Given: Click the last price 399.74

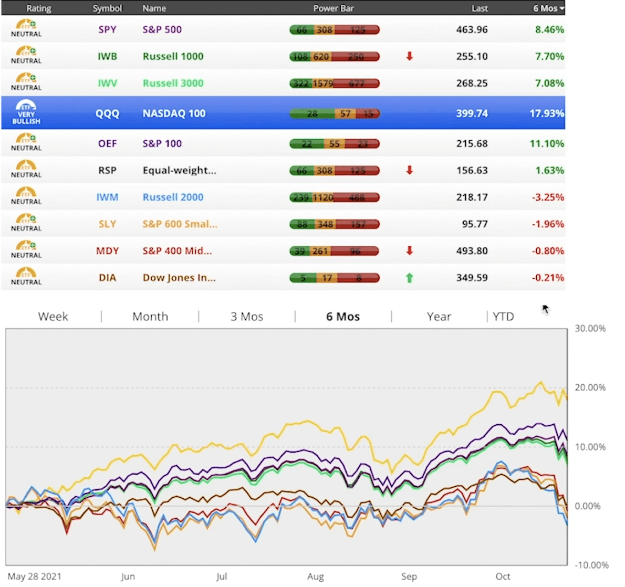Looking at the screenshot, I should tap(472, 113).
